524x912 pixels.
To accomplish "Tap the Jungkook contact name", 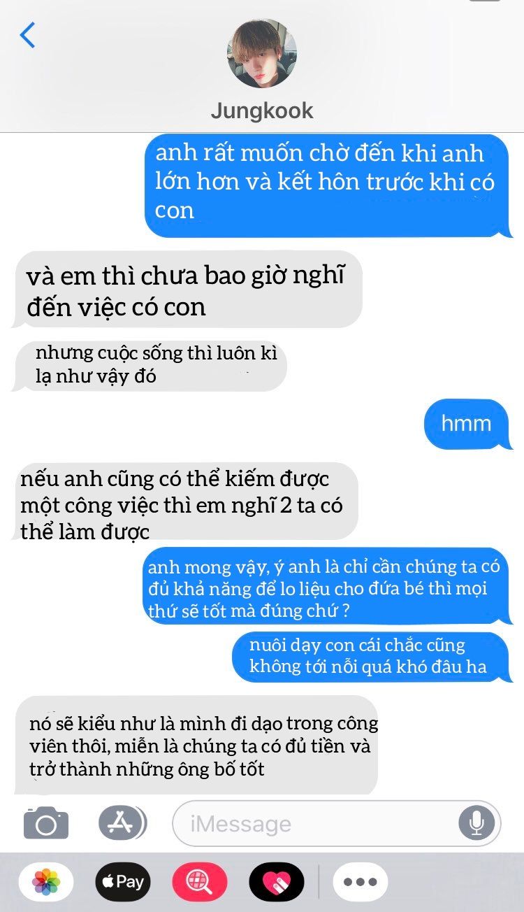I will pyautogui.click(x=262, y=111).
